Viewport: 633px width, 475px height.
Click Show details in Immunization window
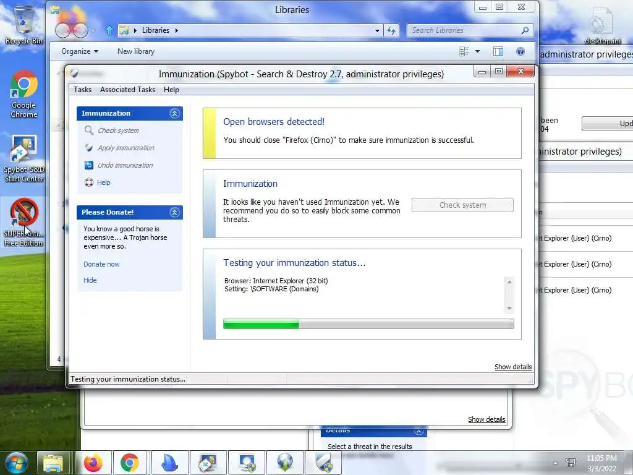[x=513, y=367]
